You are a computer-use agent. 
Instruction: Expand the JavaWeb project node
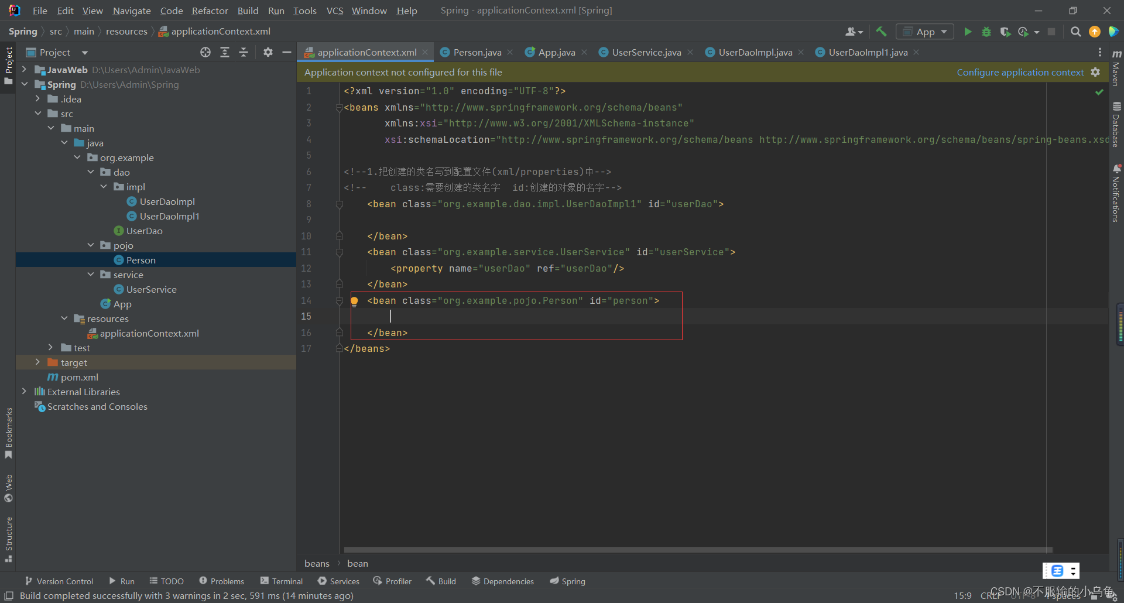tap(24, 70)
